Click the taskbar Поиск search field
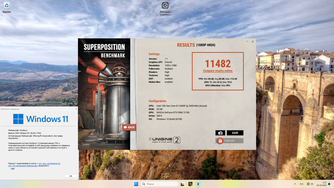334x188 pixels. (159, 184)
